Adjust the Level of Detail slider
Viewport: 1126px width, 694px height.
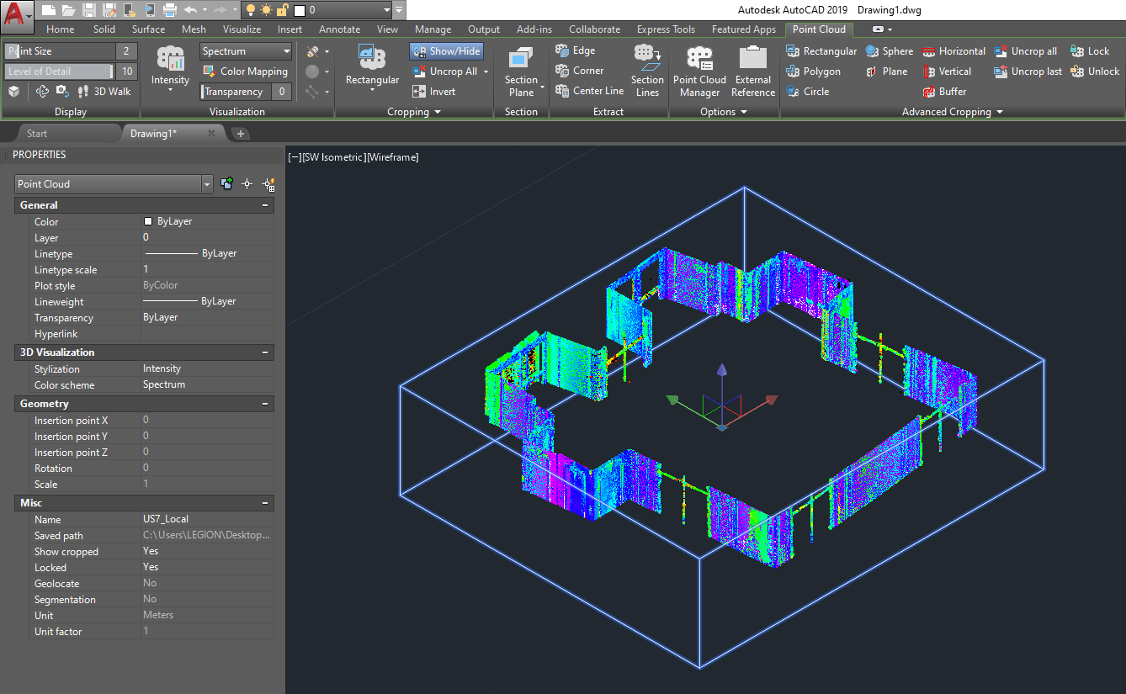(59, 72)
